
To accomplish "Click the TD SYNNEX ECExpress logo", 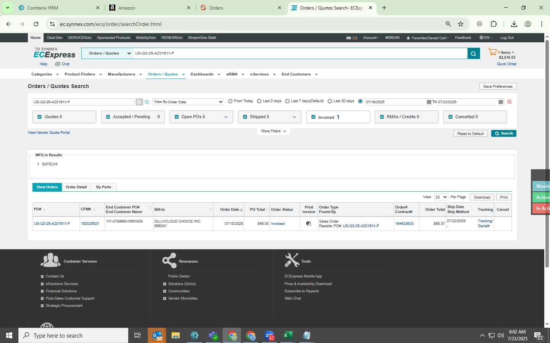I will click(x=54, y=53).
